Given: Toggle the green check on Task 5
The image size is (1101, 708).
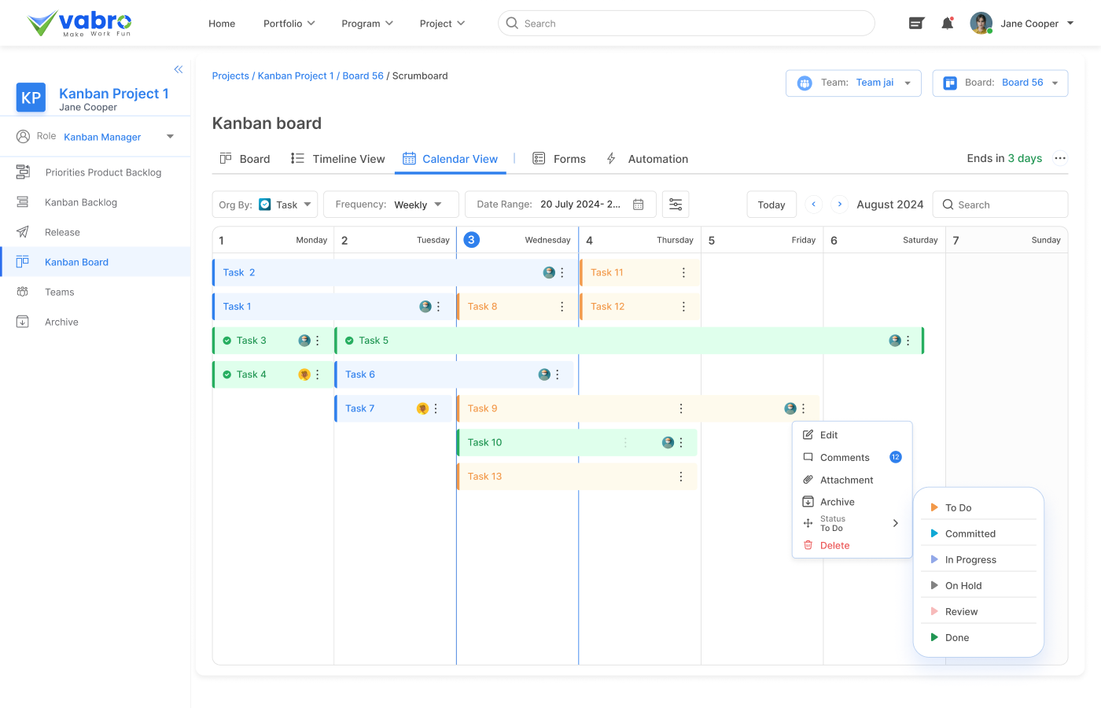Looking at the screenshot, I should click(349, 341).
